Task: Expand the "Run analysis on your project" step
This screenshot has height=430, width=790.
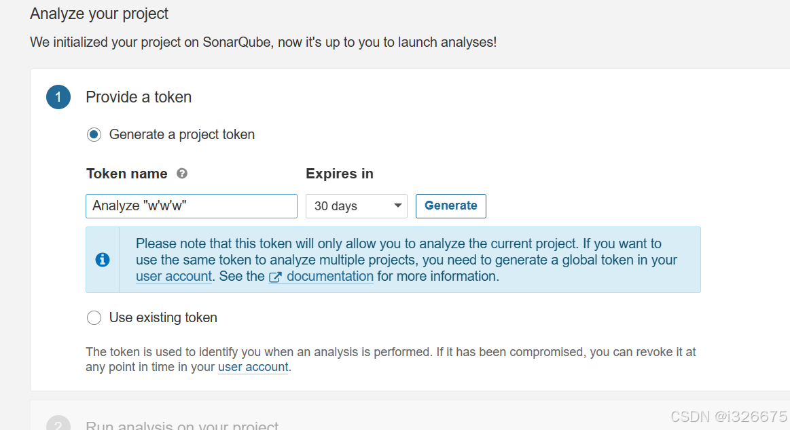Action: [182, 425]
